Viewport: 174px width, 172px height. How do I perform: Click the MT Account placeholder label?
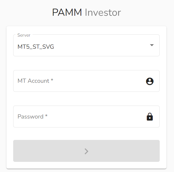pyautogui.click(x=33, y=81)
